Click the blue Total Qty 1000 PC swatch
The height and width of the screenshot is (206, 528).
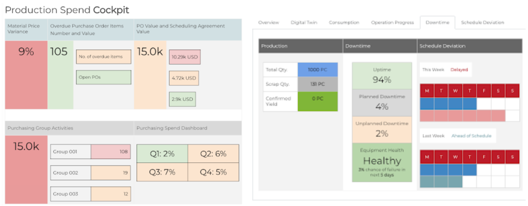click(x=318, y=69)
